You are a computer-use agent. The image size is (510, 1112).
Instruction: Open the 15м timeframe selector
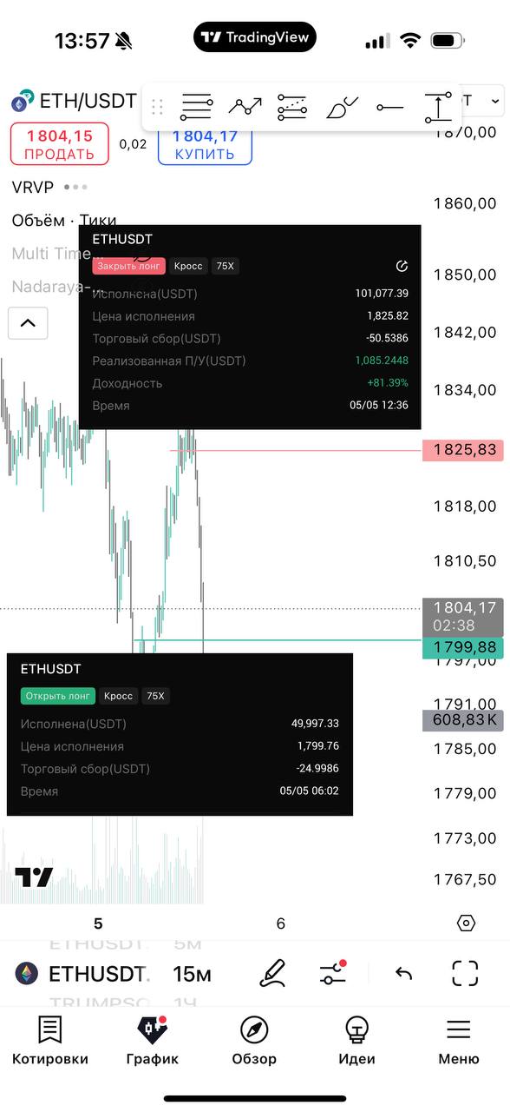(192, 974)
